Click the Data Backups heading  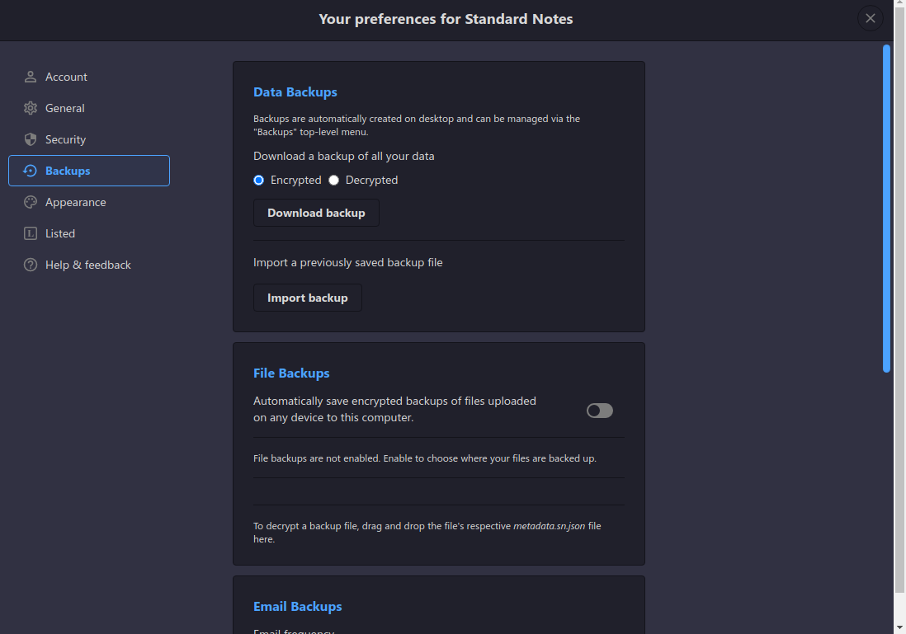[295, 92]
